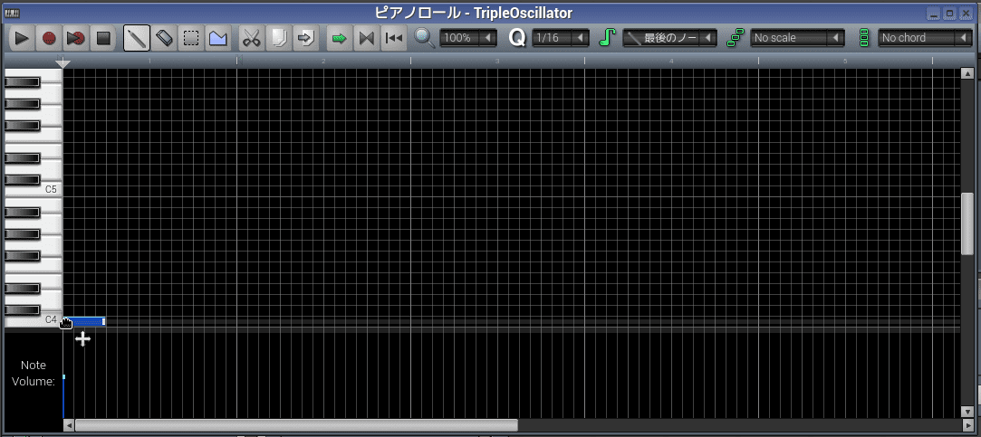Screen dimensions: 981x437
Task: Open the 最後のノー note length dropdown
Action: [x=670, y=37]
